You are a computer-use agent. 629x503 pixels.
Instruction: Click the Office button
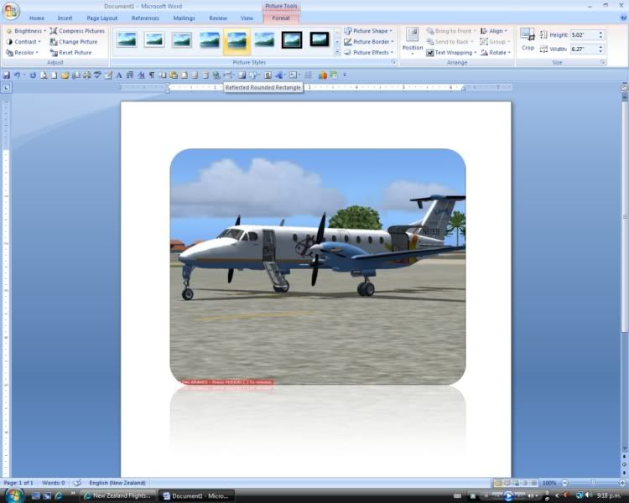point(11,10)
